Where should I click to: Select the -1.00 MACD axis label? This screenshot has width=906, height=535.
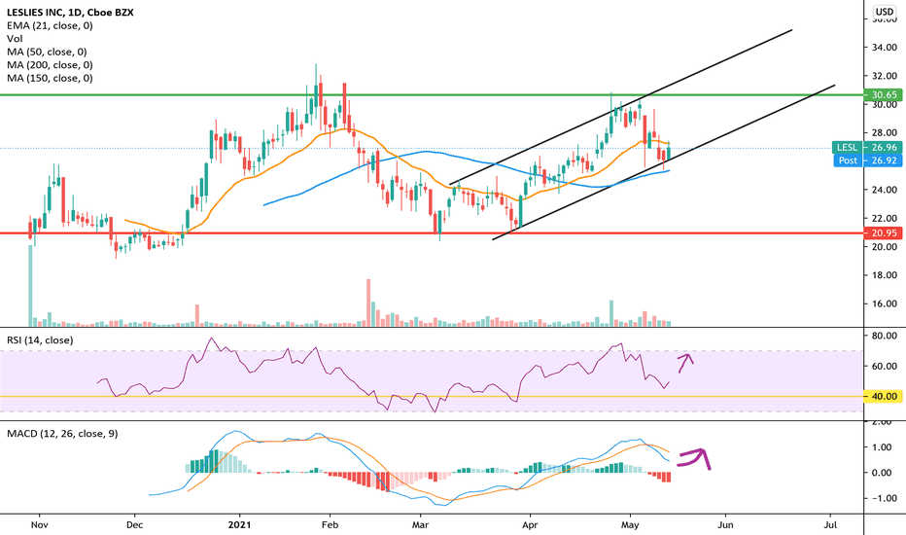pyautogui.click(x=884, y=498)
